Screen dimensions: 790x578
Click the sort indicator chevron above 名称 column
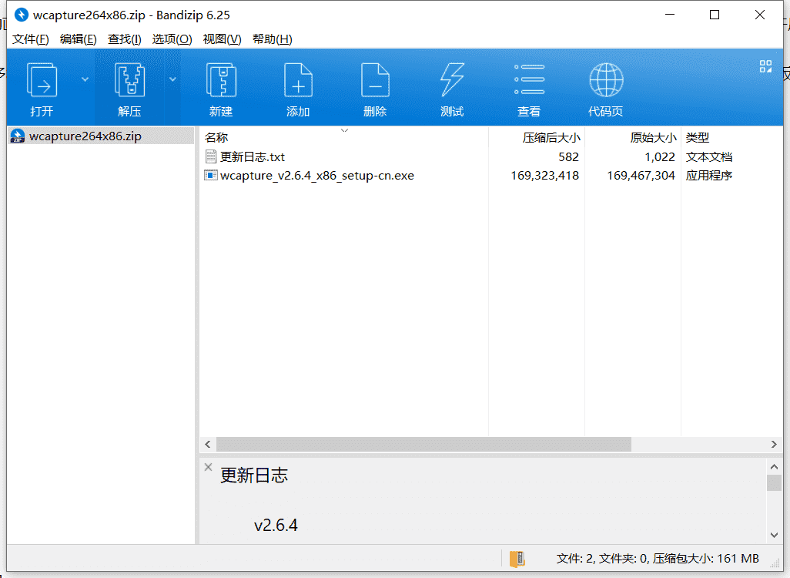click(x=345, y=131)
